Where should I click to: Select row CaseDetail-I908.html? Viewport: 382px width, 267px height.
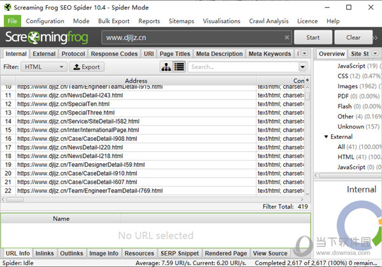click(153, 139)
